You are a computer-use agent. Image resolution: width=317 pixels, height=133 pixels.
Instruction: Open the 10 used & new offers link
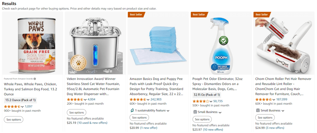[x=92, y=123]
